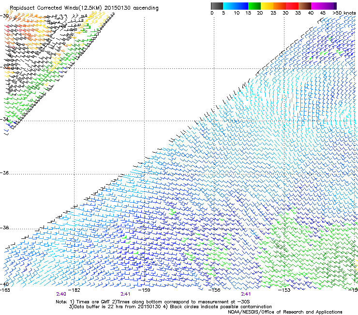Select the '-165' longitude axis label
The width and height of the screenshot is (358, 315).
[x=5, y=290]
